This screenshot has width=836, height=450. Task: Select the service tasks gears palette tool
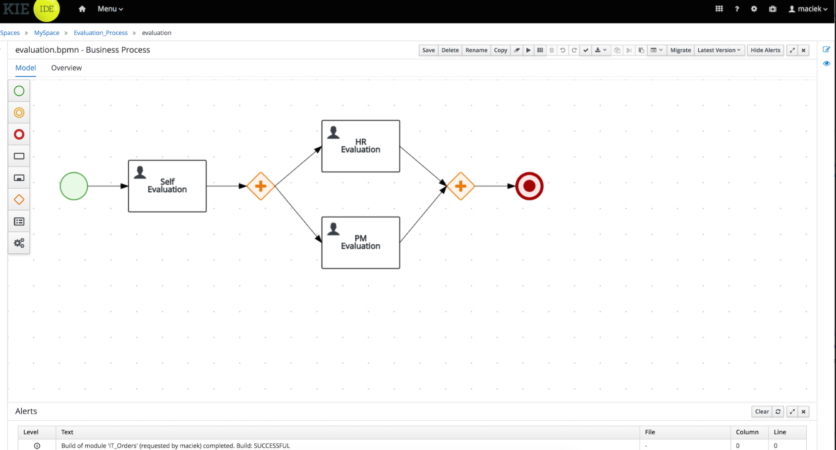(19, 243)
